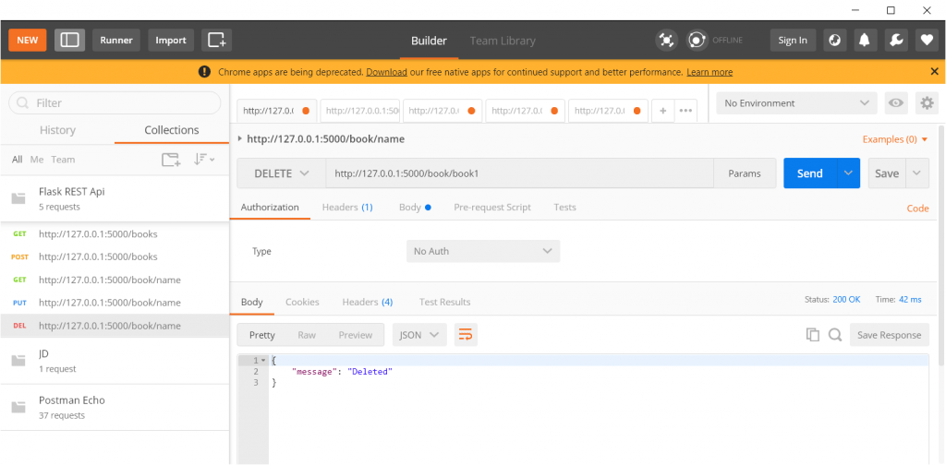
Task: Open the Runner button
Action: [116, 41]
